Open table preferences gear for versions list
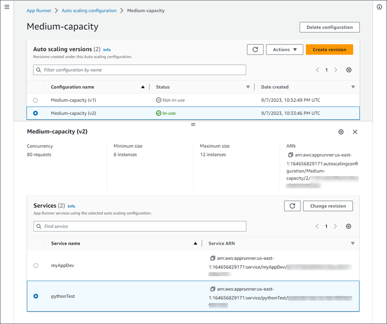This screenshot has height=324, width=387. coord(349,70)
